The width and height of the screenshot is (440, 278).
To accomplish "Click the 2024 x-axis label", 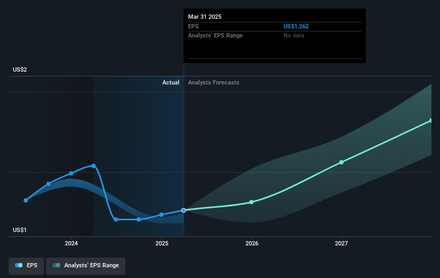I will [71, 243].
